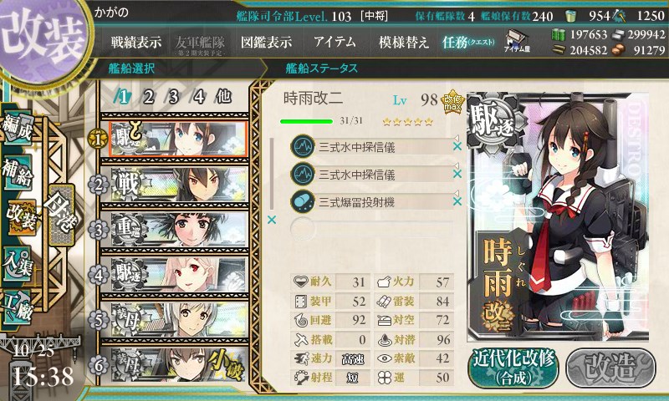Remove 三式爆雷投射機 using its X mark

(457, 200)
